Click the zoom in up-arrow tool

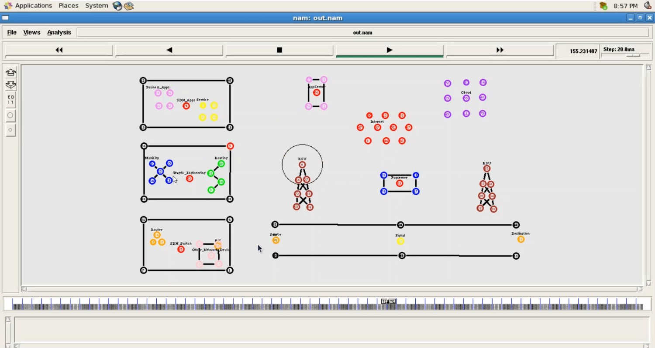click(x=10, y=72)
